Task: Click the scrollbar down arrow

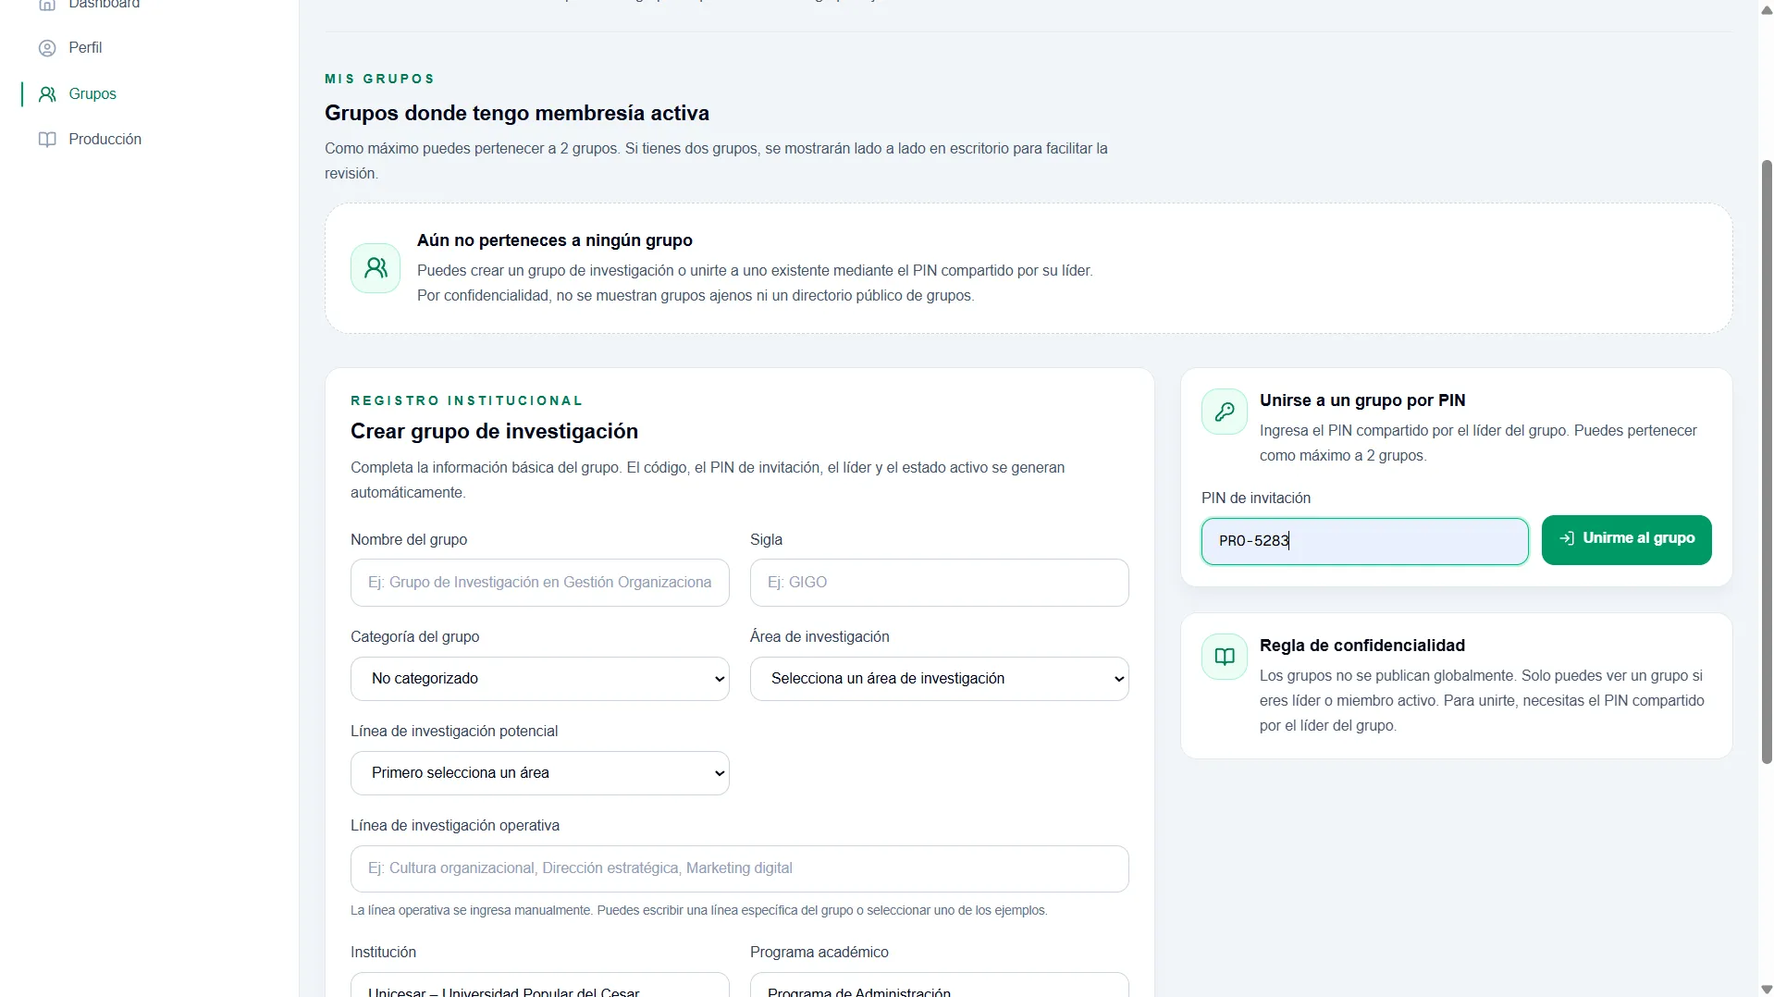Action: (x=1767, y=989)
